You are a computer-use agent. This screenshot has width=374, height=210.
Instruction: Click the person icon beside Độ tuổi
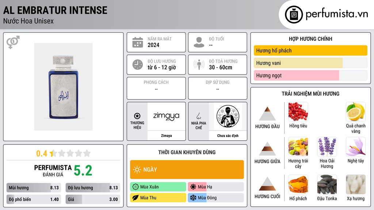(199, 42)
